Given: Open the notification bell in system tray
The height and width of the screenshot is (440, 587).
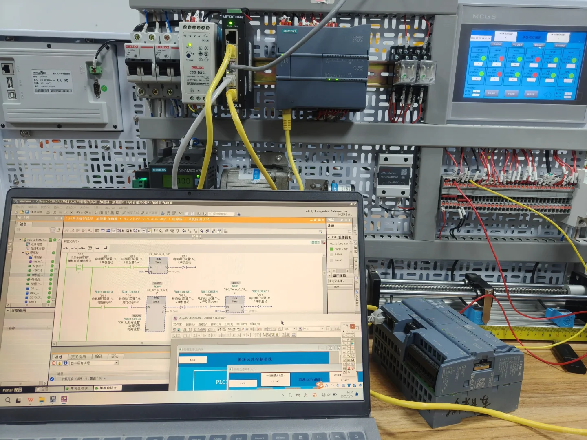Looking at the screenshot, I should [357, 394].
